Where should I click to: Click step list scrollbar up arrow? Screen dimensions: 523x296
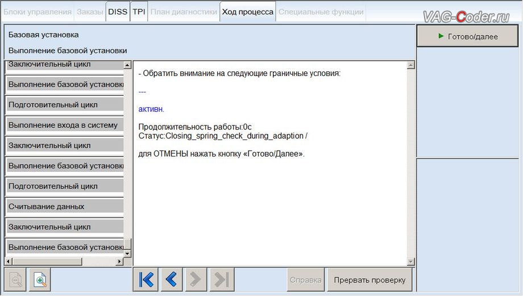pos(127,65)
